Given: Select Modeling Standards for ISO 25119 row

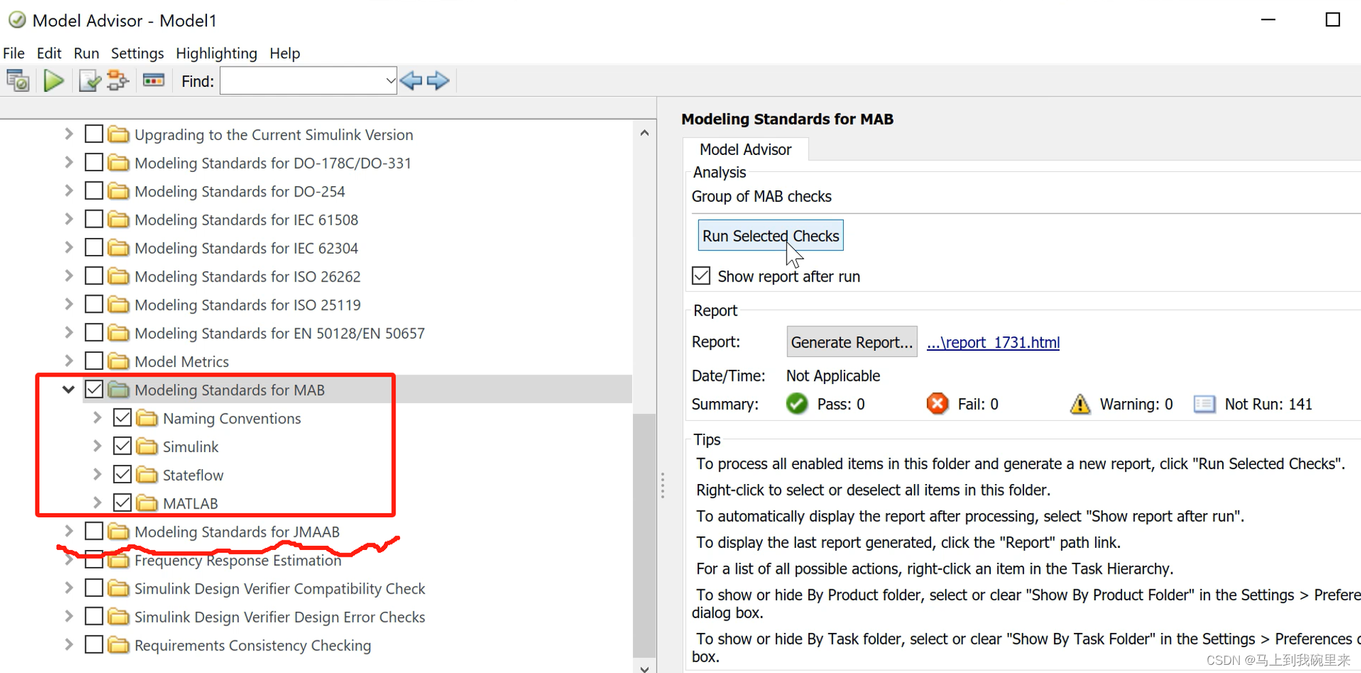Looking at the screenshot, I should [248, 305].
